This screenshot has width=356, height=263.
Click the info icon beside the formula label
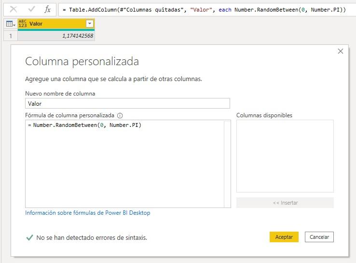pyautogui.click(x=120, y=115)
